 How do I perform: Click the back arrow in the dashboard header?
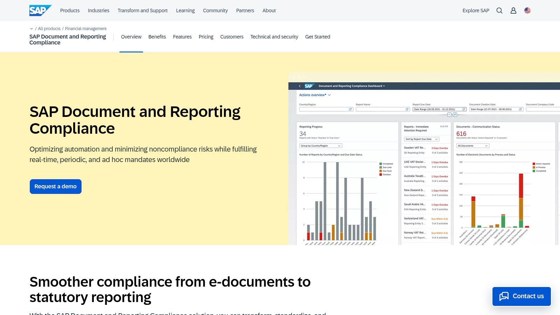299,86
